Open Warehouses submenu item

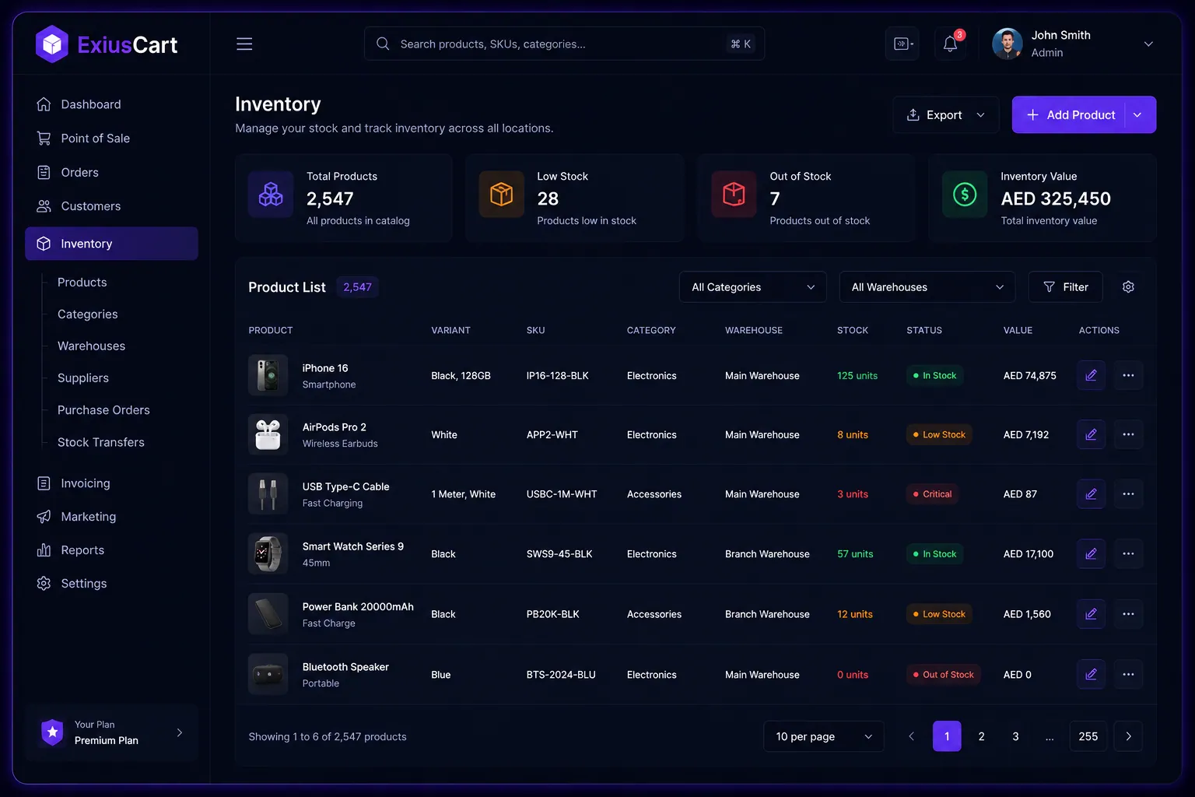92,346
